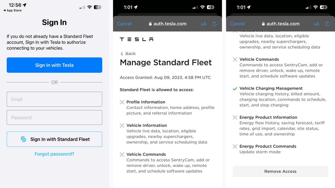Toggle the Energy Product Commands permission mark
Viewport: 335px width, 188px height.
pos(235,147)
